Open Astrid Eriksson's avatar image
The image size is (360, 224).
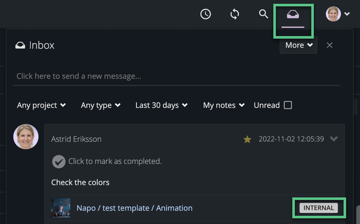(x=26, y=136)
